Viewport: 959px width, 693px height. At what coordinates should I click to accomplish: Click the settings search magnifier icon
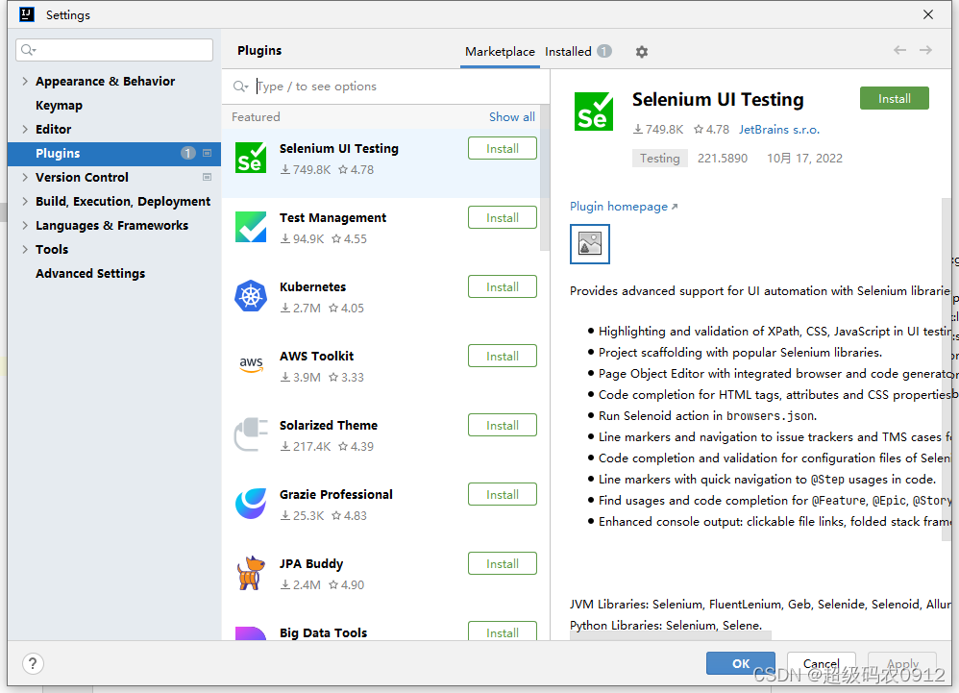point(28,50)
